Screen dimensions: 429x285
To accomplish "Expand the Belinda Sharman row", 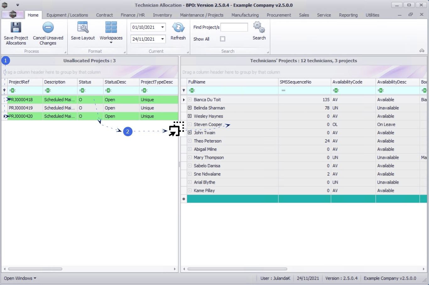I will click(x=190, y=108).
